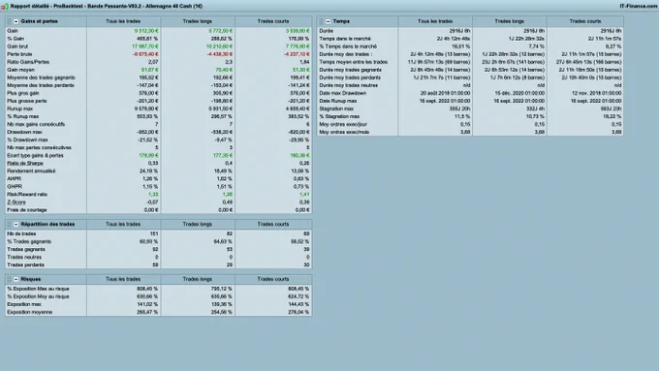This screenshot has height=371, width=659.
Task: Select Trades courts header in Gains et pertes
Action: pyautogui.click(x=273, y=21)
